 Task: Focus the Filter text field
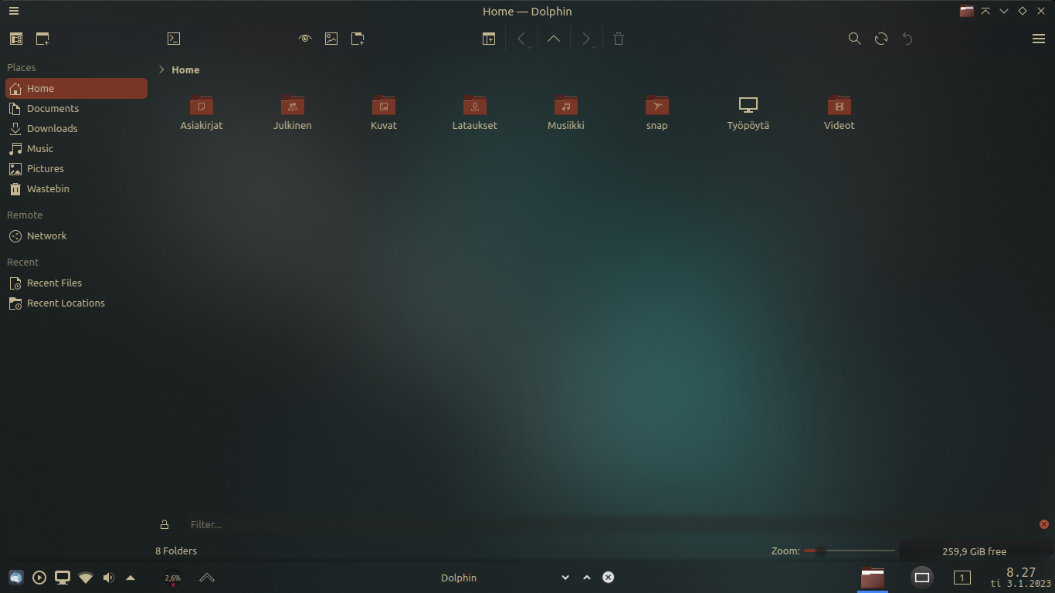point(607,524)
